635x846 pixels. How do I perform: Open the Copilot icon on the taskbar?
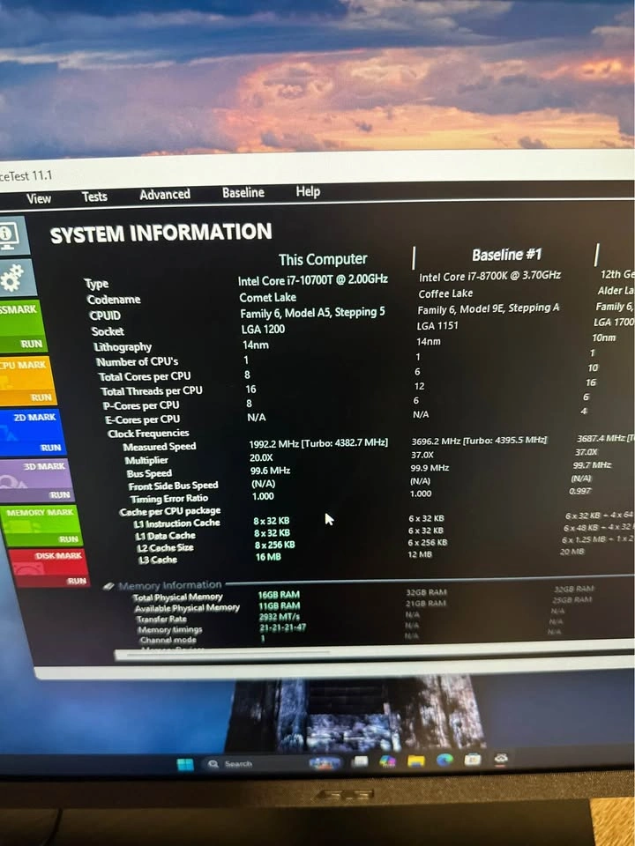(x=387, y=761)
